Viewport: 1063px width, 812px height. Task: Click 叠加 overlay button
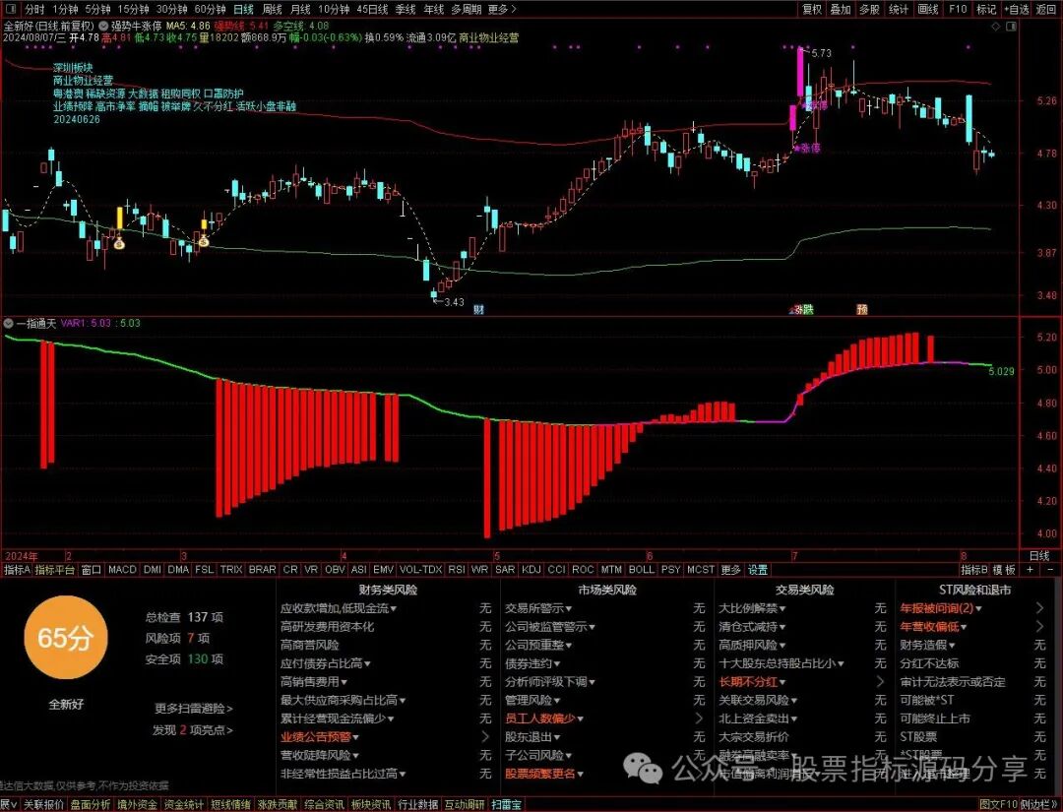[841, 9]
